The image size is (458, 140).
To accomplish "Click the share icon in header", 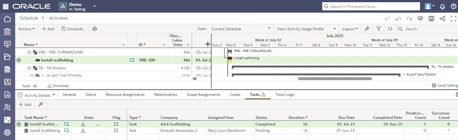I will click(x=443, y=19).
